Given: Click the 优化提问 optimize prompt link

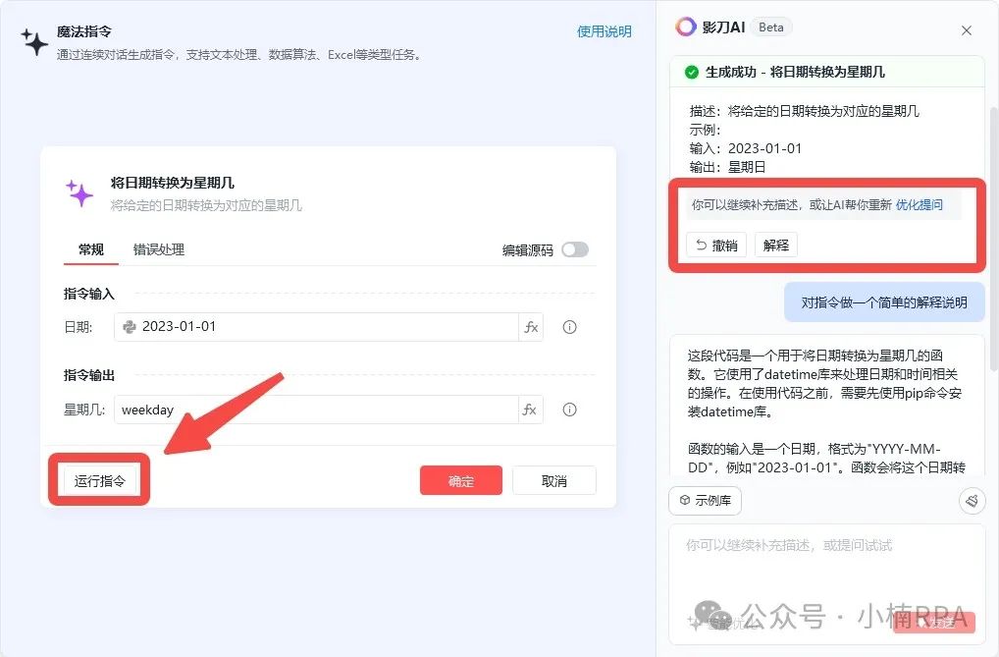Looking at the screenshot, I should [x=920, y=205].
